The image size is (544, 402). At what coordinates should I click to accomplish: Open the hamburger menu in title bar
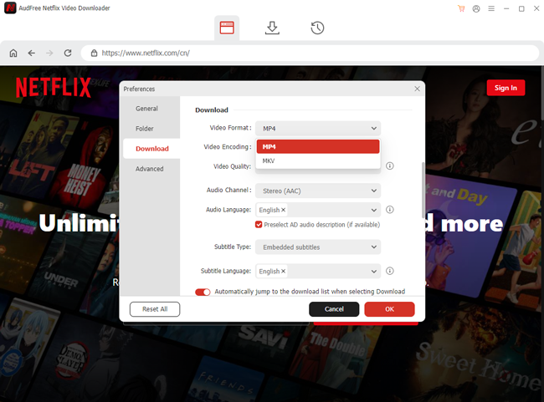tap(491, 8)
